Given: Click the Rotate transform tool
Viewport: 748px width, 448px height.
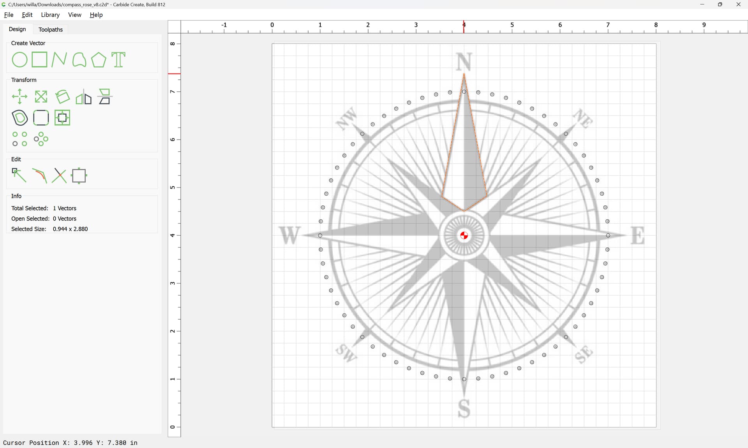Looking at the screenshot, I should [62, 97].
